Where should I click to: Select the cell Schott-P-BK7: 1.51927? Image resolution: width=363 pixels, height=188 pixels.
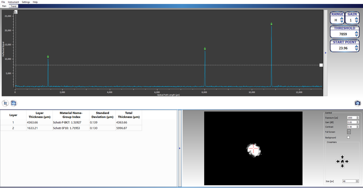tap(71, 123)
